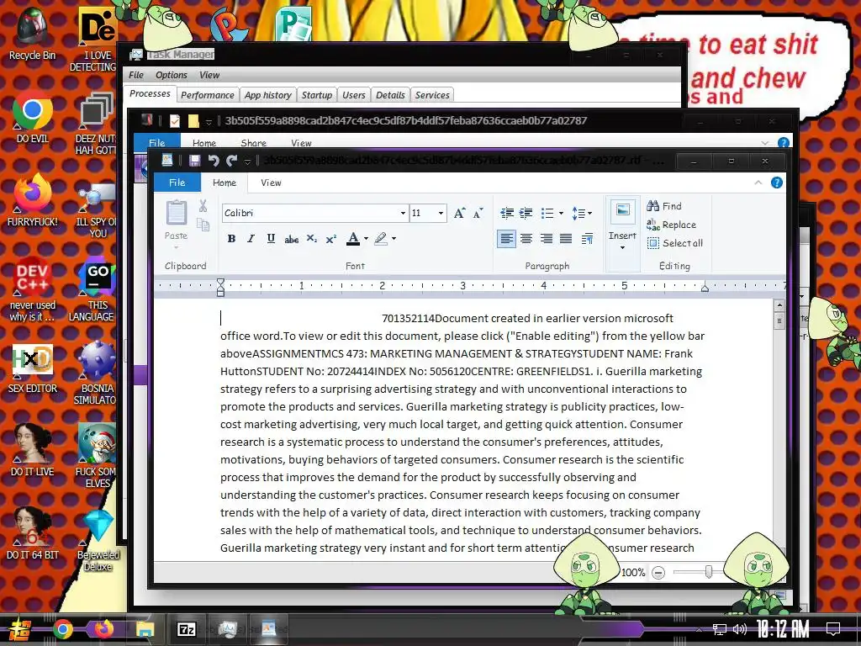Open Task Manager Services tab

tap(432, 95)
